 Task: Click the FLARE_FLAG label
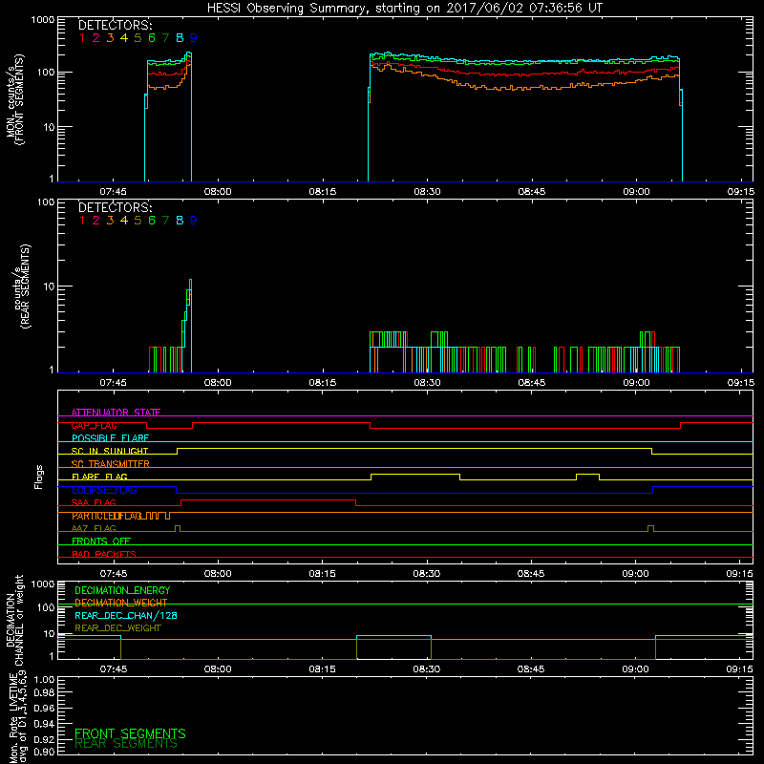99,477
